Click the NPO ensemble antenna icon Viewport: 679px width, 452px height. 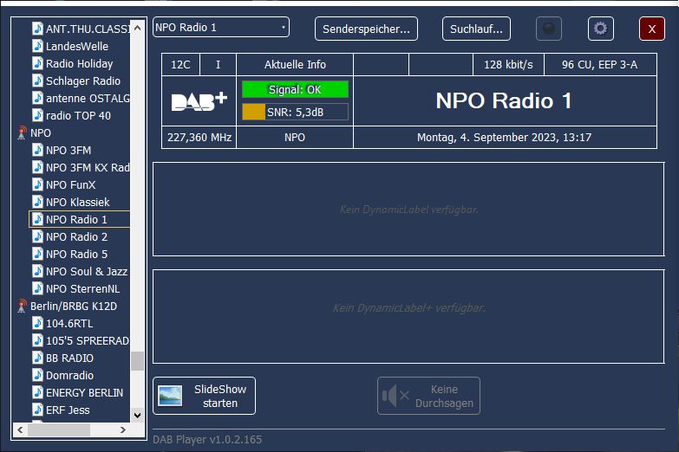(22, 132)
